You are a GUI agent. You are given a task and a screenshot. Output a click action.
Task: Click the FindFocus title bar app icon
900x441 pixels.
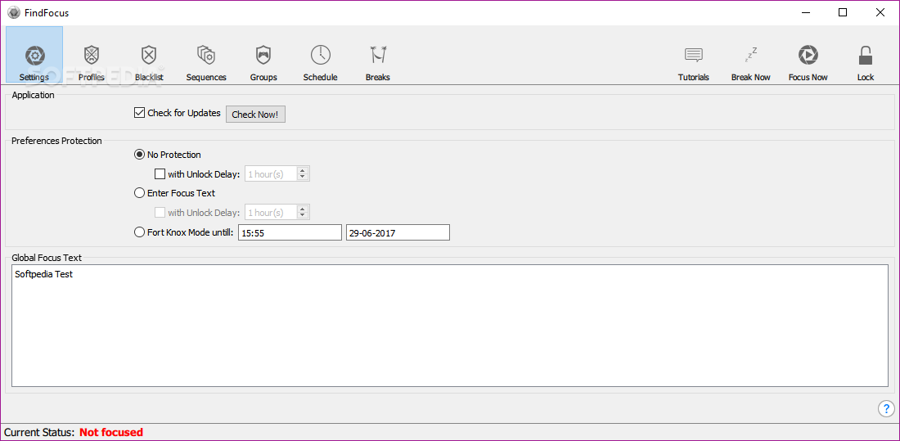tap(14, 12)
